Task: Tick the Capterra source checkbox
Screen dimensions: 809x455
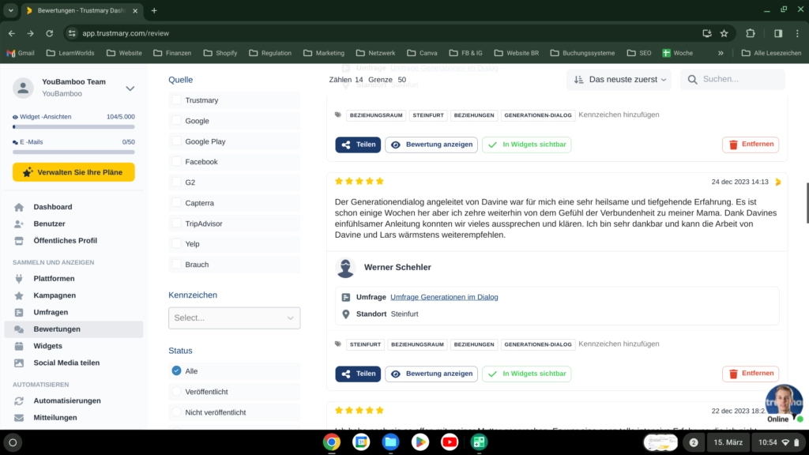Action: [x=176, y=203]
